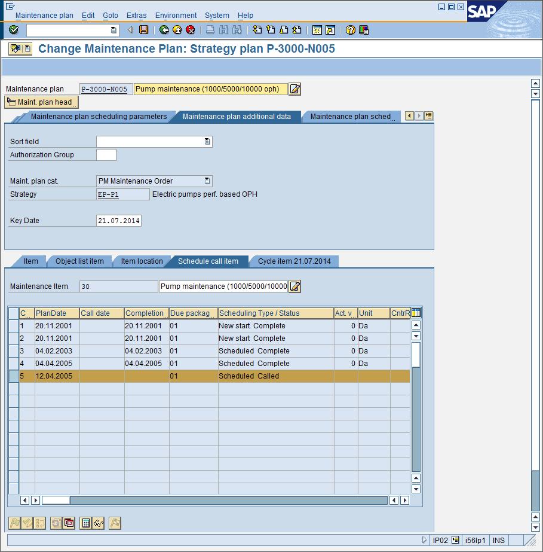Screen dimensions: 543x552
Task: Switch to Maintenance plan sched... tab
Action: pos(350,117)
